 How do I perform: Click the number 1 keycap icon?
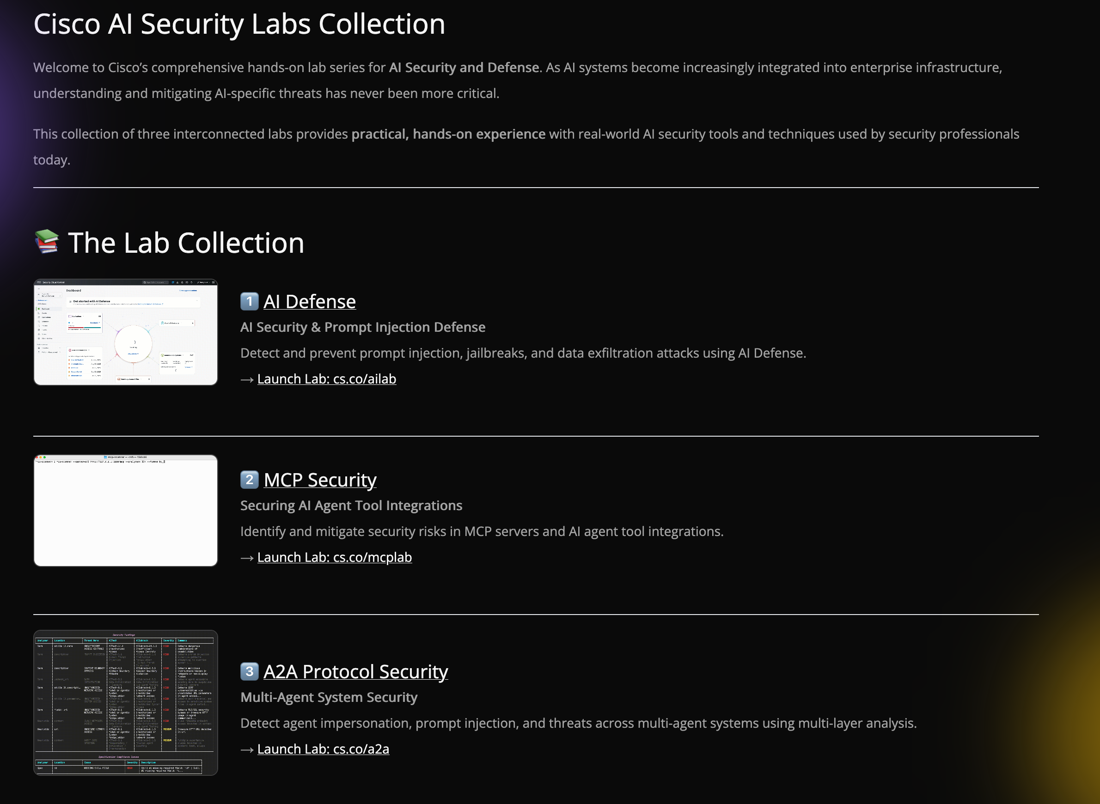point(249,301)
